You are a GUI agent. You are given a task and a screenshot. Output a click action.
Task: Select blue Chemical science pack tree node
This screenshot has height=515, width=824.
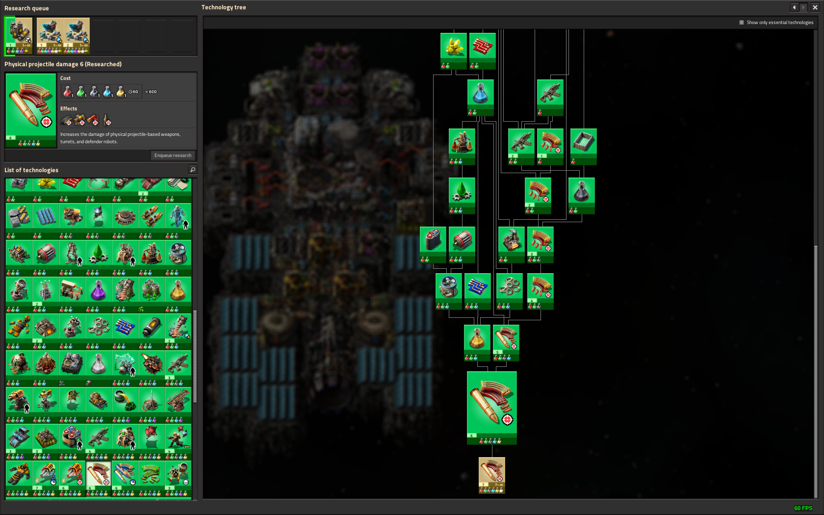coord(481,98)
